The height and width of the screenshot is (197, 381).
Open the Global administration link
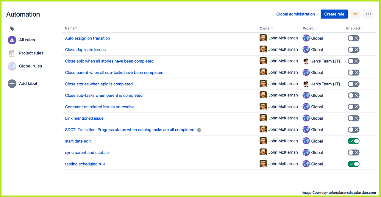point(296,14)
